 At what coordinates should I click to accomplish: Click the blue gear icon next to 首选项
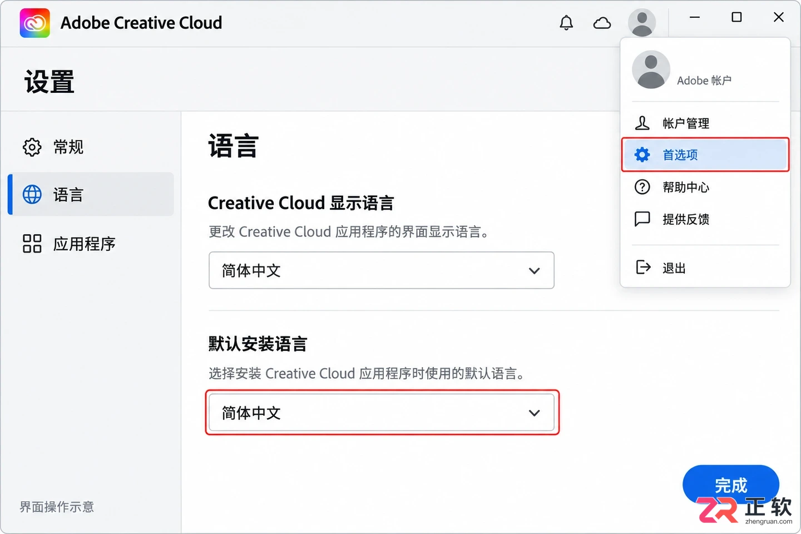pyautogui.click(x=642, y=155)
